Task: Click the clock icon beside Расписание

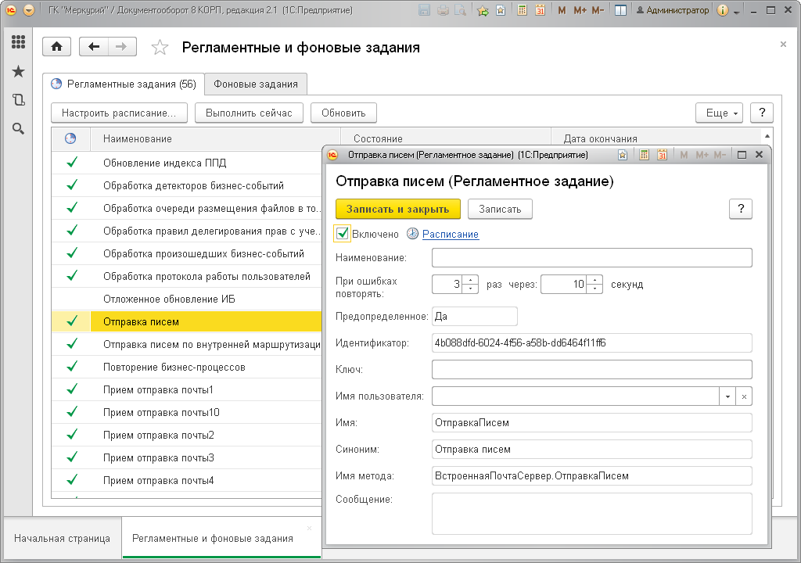Action: pyautogui.click(x=413, y=234)
